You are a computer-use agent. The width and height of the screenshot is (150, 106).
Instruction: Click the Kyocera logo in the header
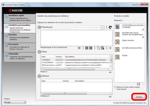coord(16,11)
